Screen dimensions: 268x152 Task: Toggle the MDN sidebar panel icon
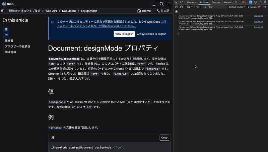pyautogui.click(x=3, y=11)
